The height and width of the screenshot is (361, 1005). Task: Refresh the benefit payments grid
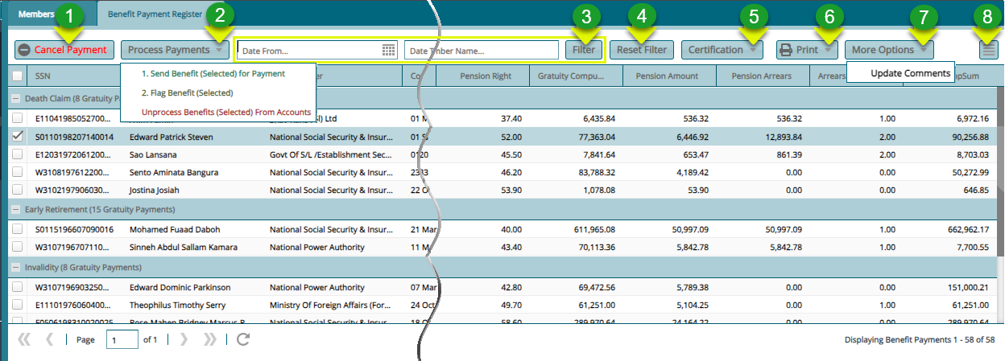point(242,339)
